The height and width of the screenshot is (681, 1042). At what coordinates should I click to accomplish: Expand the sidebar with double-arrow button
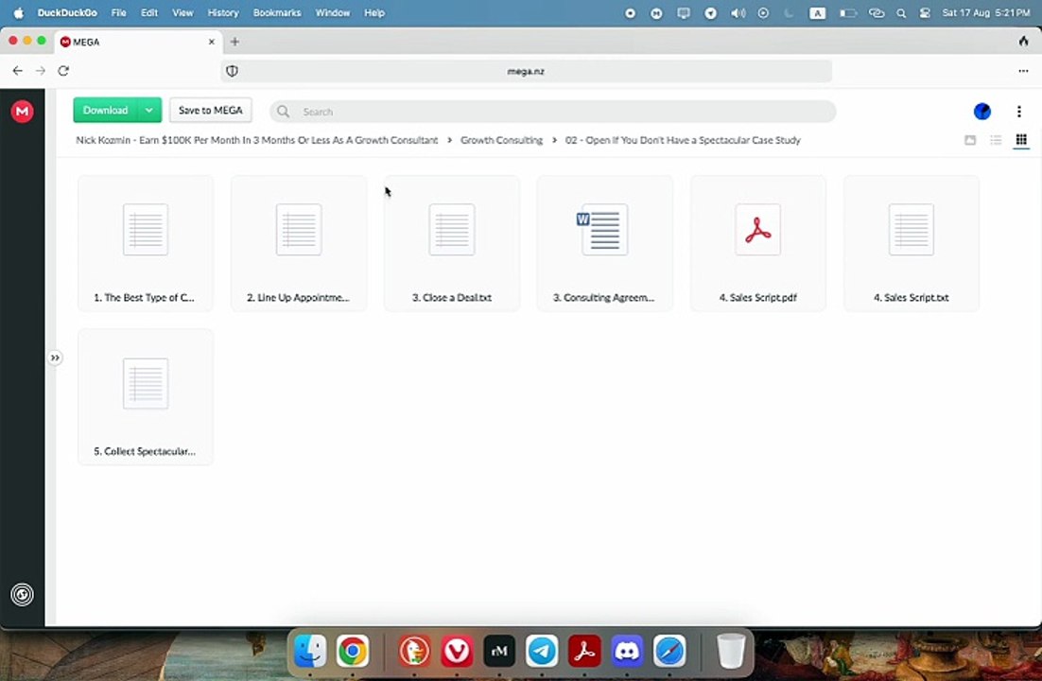(55, 358)
